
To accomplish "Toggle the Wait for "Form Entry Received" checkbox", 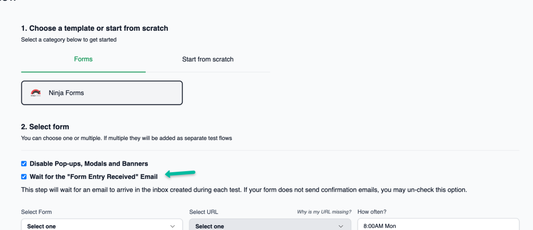I will coord(24,176).
